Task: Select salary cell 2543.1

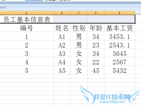Action: pyautogui.click(x=120, y=45)
